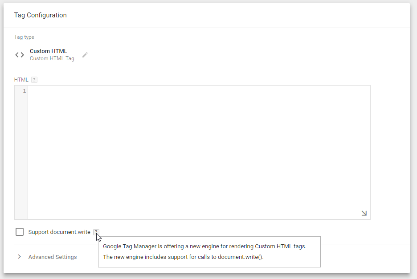417x279 pixels.
Task: Click the Support document.write label text
Action: pyautogui.click(x=59, y=232)
